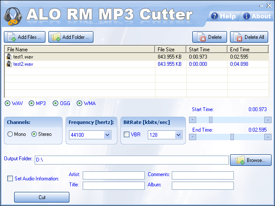Screen dimensions: 275x206
Task: Click the Comments input field
Action: point(203,175)
